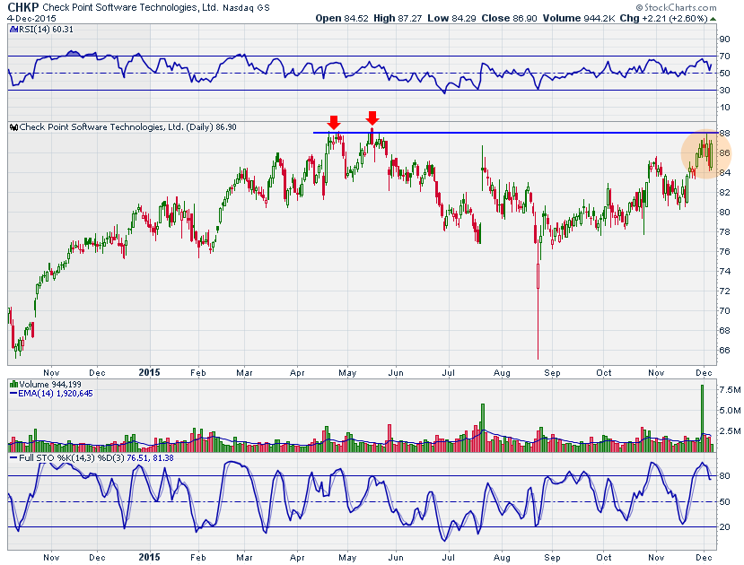This screenshot has width=744, height=565.
Task: Click the Volume 944.2K header value
Action: tap(579, 19)
